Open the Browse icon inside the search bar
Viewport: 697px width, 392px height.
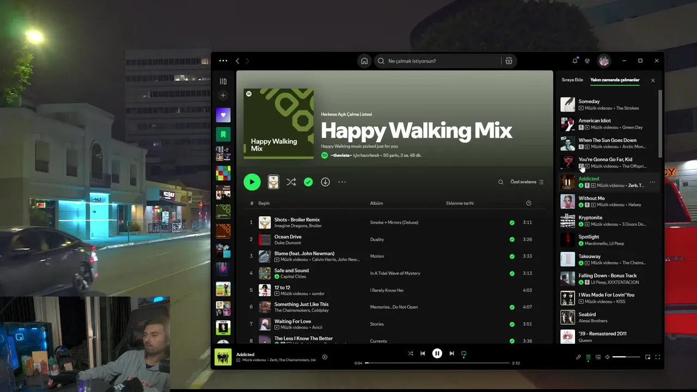tap(509, 61)
